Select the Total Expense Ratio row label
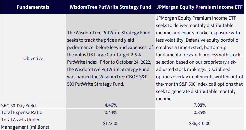 [x=22, y=112]
